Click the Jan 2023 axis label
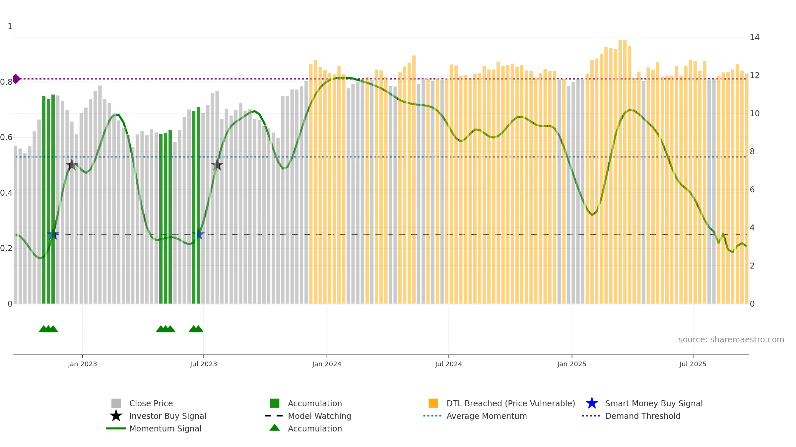Screen dimensions: 796x447 tap(82, 364)
